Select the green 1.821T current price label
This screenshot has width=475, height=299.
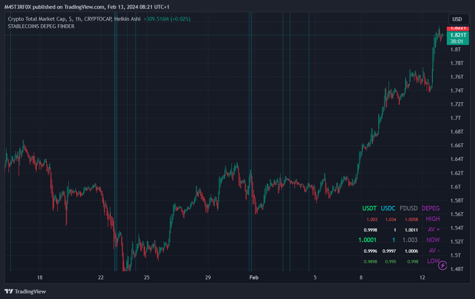pos(458,35)
